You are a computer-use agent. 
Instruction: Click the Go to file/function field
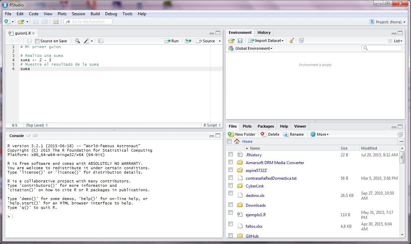(88, 22)
